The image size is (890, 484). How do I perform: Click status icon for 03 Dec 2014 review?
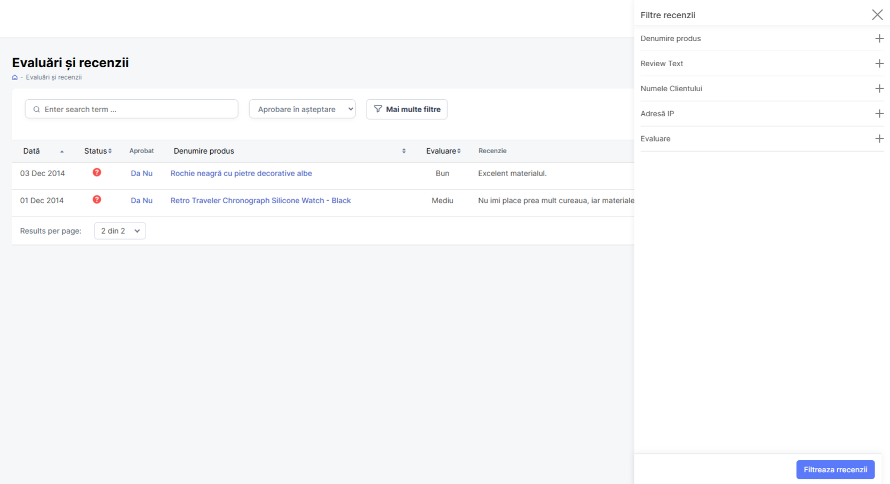pos(97,172)
